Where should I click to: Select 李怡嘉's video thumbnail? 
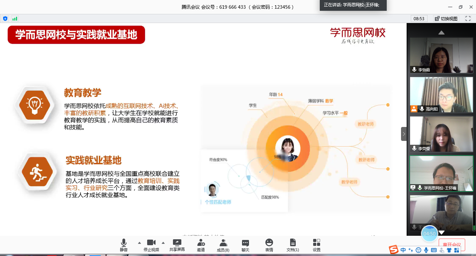[441, 55]
